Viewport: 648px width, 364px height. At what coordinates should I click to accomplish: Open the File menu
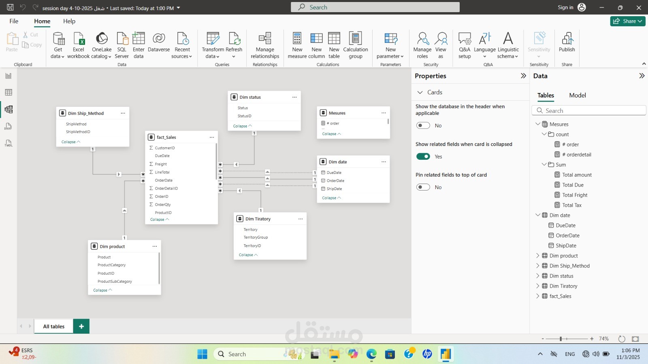click(x=14, y=21)
